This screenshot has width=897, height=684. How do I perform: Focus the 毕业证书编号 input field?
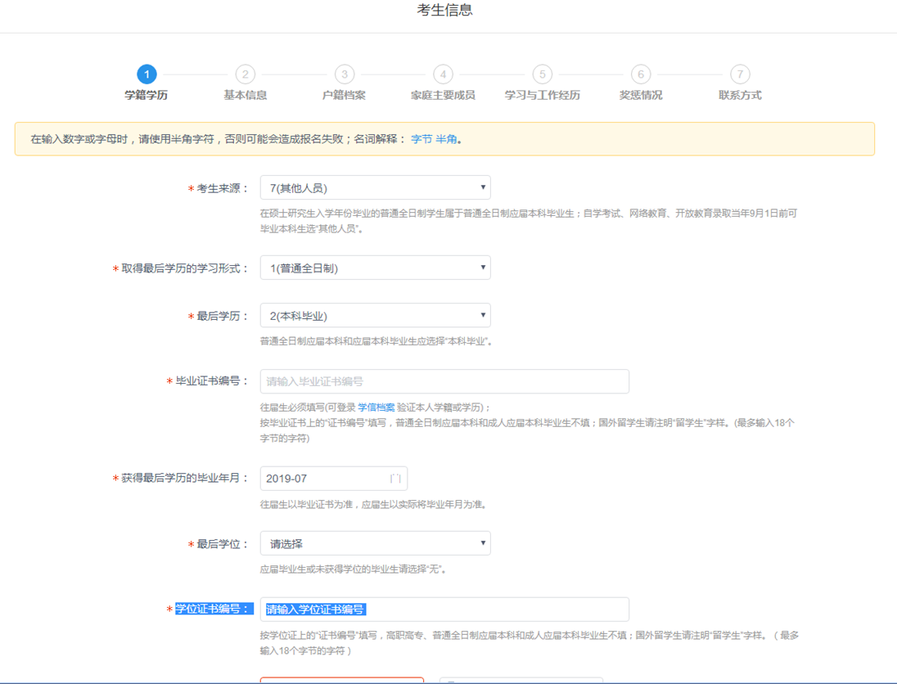tap(444, 381)
